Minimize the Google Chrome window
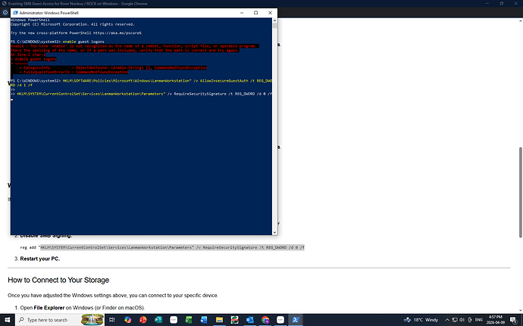The height and width of the screenshot is (326, 523). [487, 3]
